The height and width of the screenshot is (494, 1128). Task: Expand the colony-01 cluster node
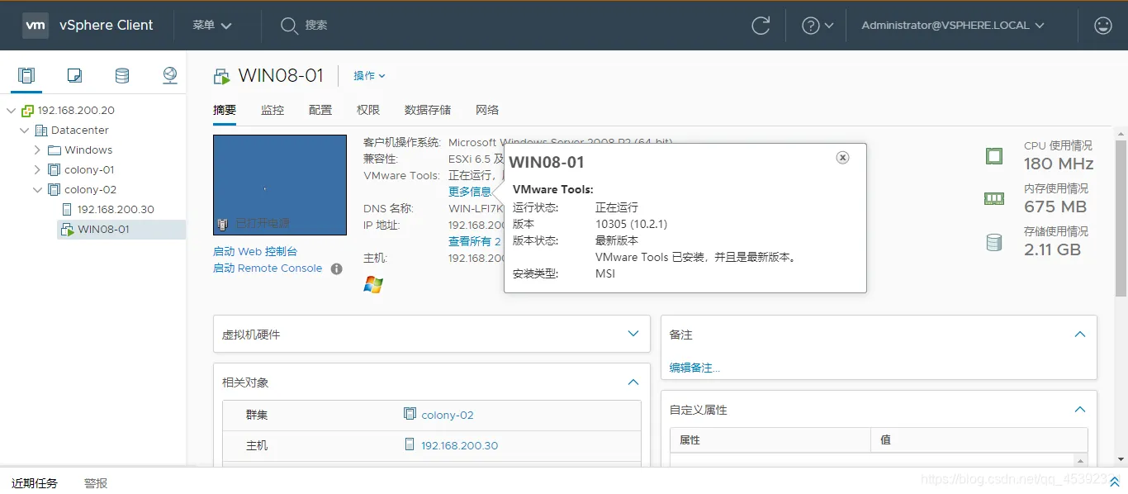pyautogui.click(x=37, y=170)
